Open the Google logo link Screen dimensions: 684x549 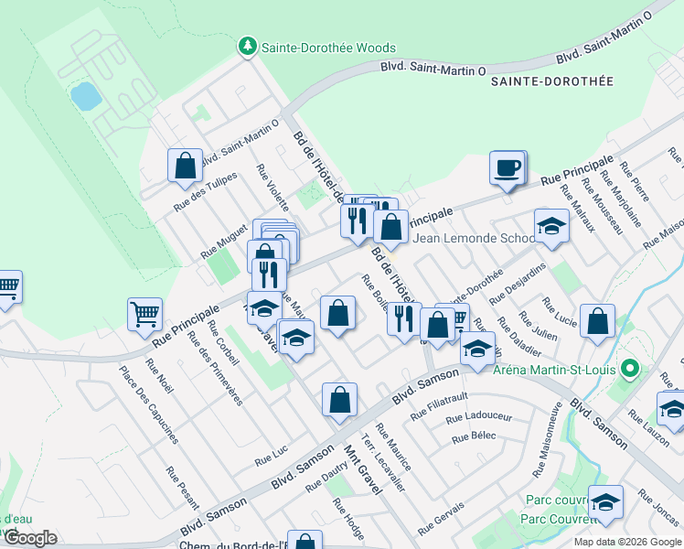(30, 538)
